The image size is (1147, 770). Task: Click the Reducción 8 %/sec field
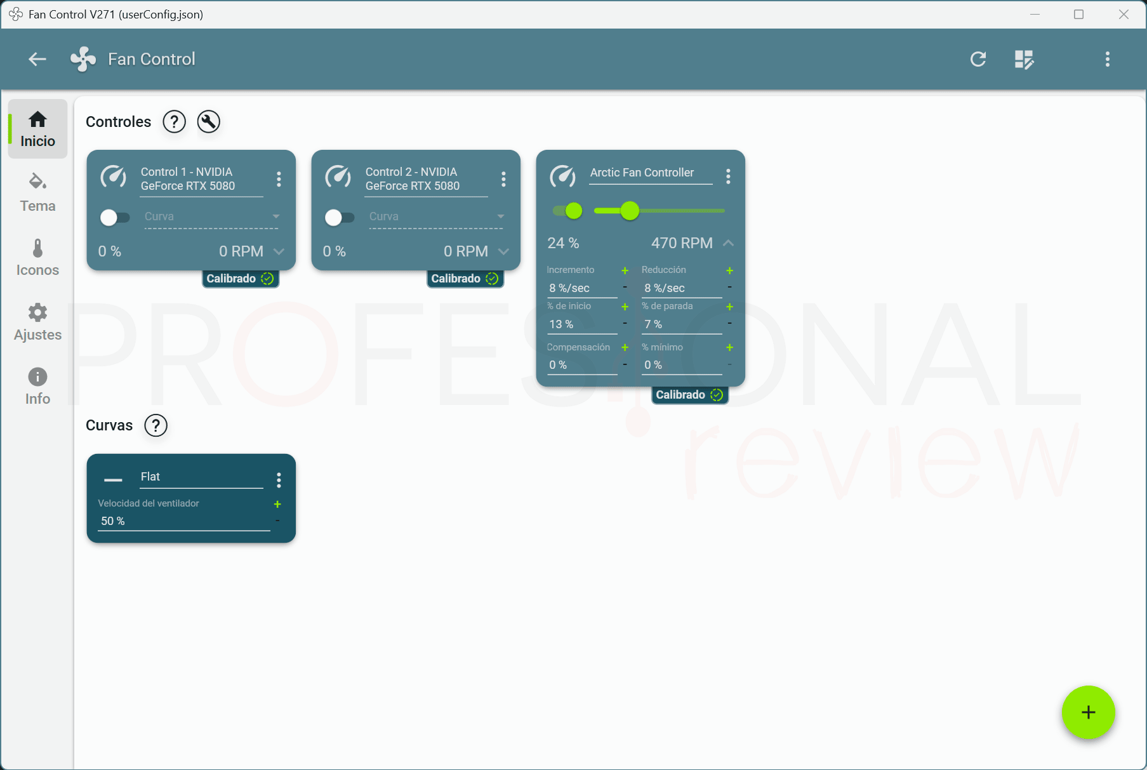(682, 288)
